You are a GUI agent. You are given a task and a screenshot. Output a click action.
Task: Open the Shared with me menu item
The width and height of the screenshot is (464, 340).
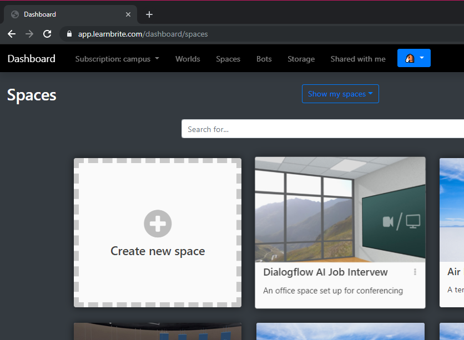point(358,59)
